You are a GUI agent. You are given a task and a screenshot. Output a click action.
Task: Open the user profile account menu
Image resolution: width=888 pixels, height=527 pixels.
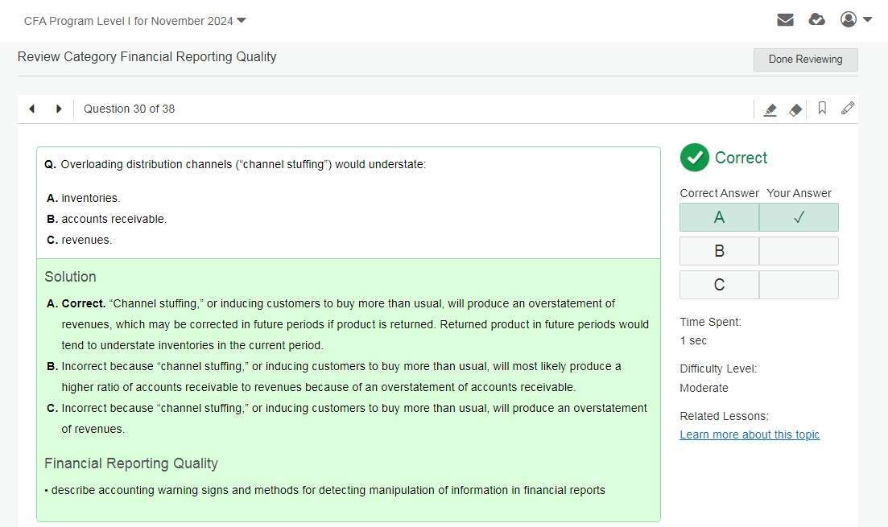pyautogui.click(x=855, y=20)
